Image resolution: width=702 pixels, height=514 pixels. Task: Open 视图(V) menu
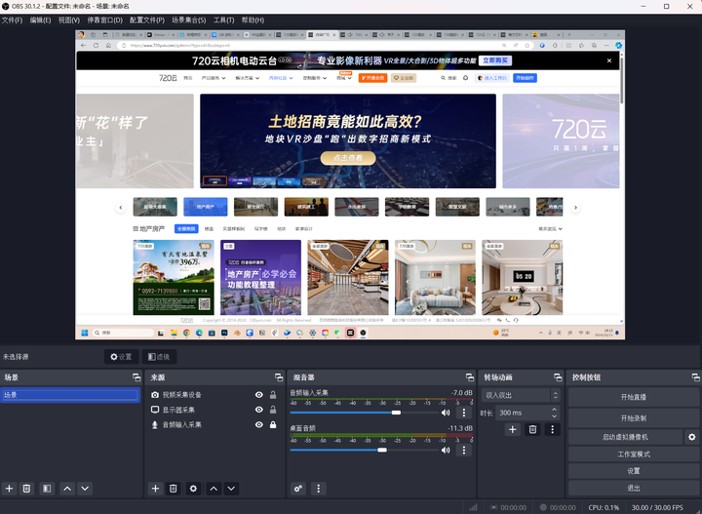pos(69,20)
